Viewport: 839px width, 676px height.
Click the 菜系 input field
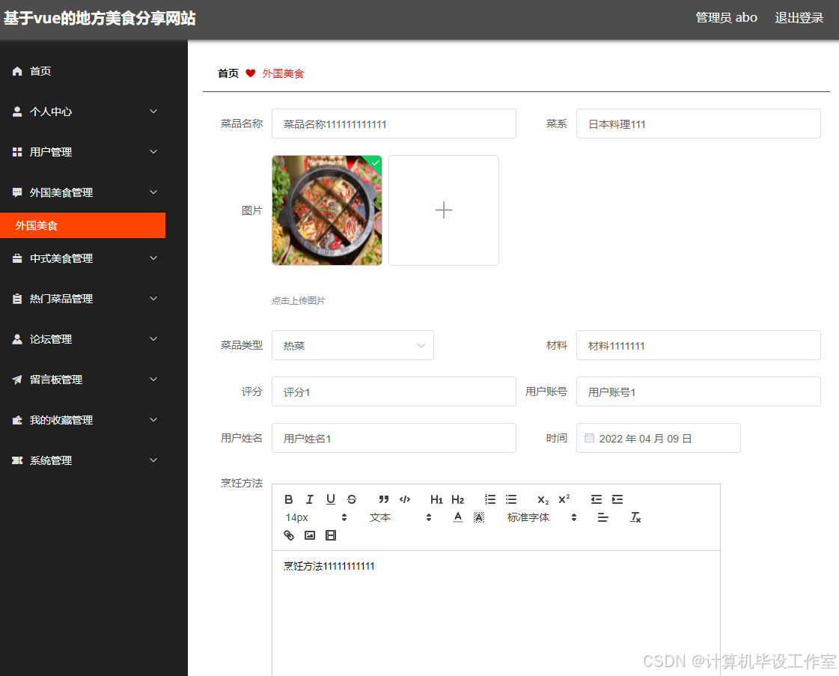tap(698, 124)
